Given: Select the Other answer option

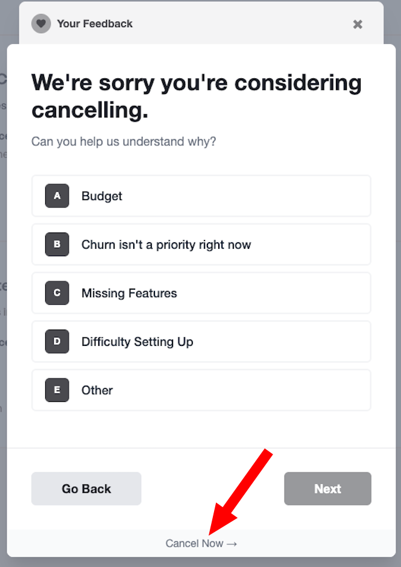Looking at the screenshot, I should tap(201, 390).
